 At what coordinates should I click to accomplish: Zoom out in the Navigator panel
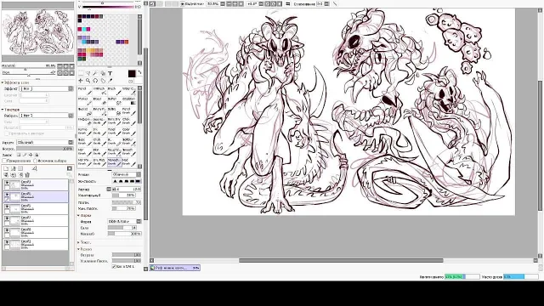pos(59,66)
